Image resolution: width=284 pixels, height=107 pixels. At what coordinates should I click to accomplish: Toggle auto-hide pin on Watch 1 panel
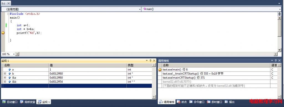click(150, 61)
